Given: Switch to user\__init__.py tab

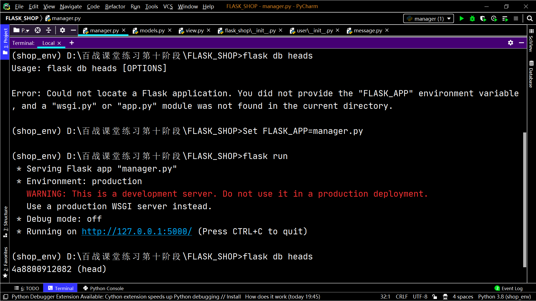Looking at the screenshot, I should coord(315,30).
